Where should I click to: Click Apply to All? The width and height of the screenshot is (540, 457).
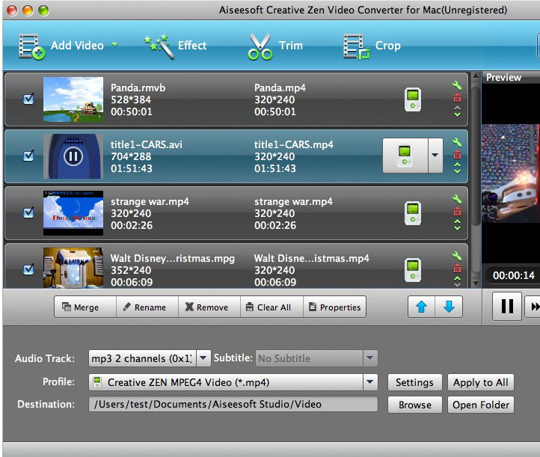481,382
